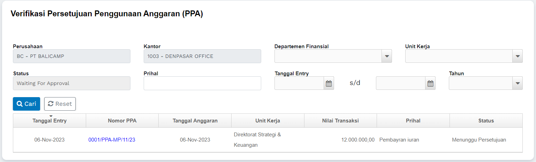Open PPA number 0001/PPA-MP/11/23 link
Screen dimensions: 536x162
pyautogui.click(x=112, y=140)
